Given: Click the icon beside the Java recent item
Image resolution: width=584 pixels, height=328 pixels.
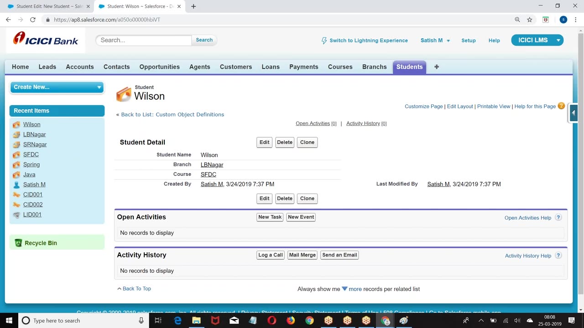Looking at the screenshot, I should coord(16,174).
